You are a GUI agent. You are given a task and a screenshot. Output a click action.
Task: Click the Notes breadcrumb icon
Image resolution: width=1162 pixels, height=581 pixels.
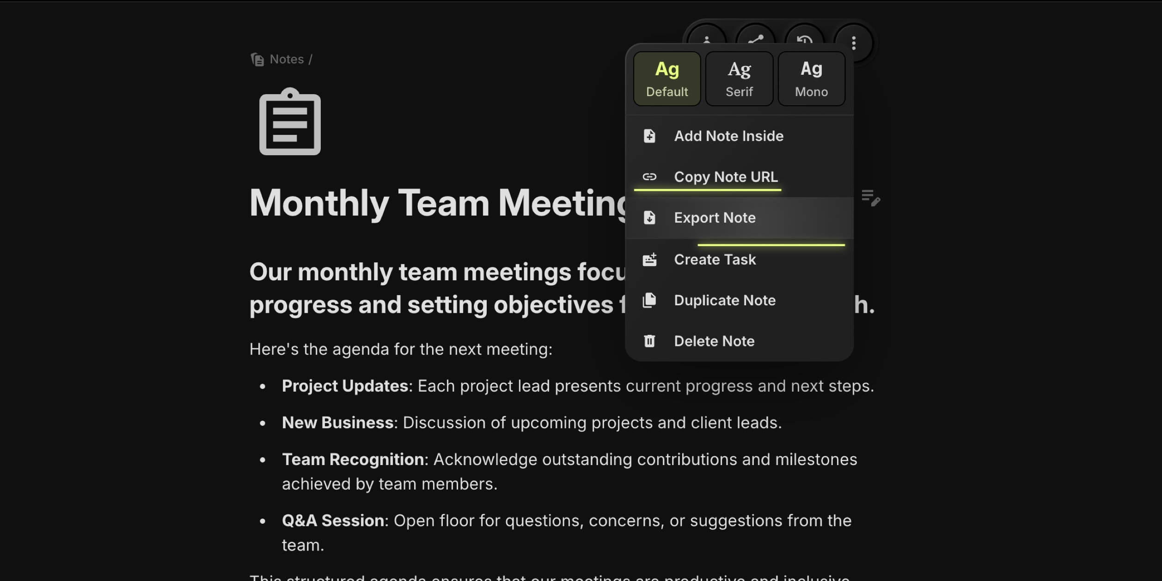coord(257,59)
